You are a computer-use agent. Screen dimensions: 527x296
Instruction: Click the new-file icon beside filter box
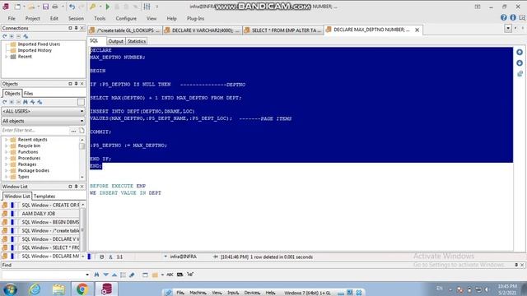[82, 130]
